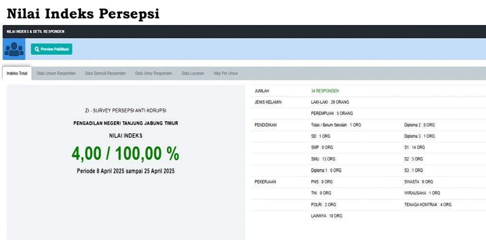Click the green 34 RESPONDEN count

click(325, 91)
